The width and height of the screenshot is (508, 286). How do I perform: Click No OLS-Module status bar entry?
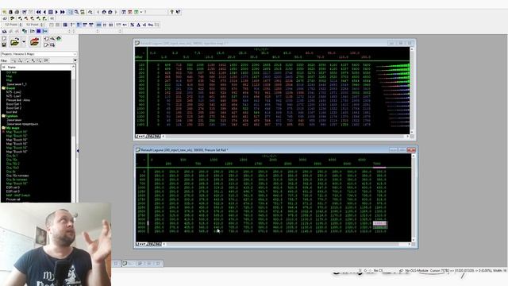417,270
